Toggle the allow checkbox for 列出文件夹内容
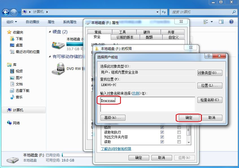Image resolution: width=239 pixels, height=168 pixels. point(162,137)
